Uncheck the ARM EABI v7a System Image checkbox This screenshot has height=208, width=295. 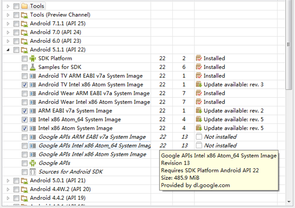24,111
